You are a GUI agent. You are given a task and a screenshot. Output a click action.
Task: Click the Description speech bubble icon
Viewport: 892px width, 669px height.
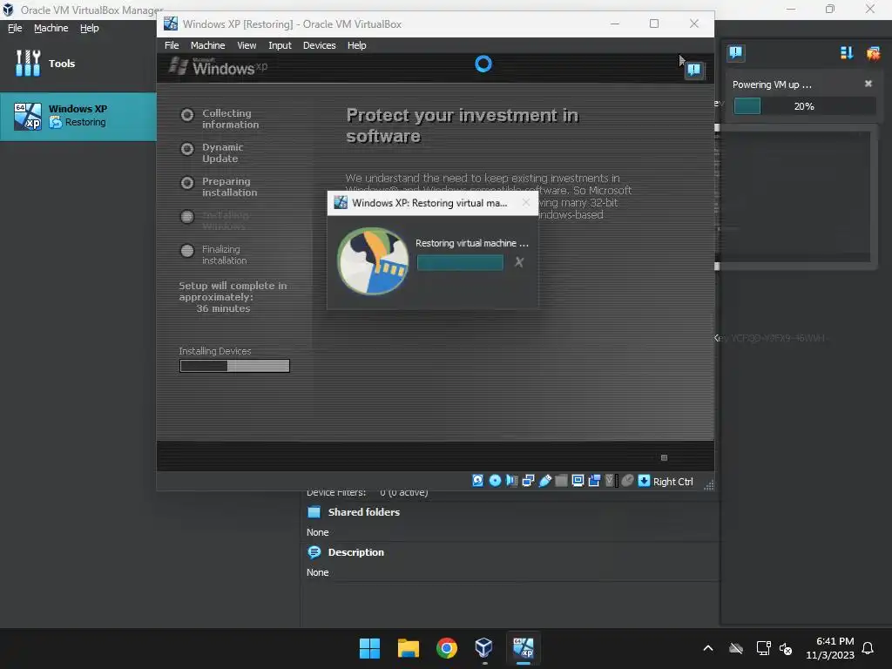(x=314, y=552)
